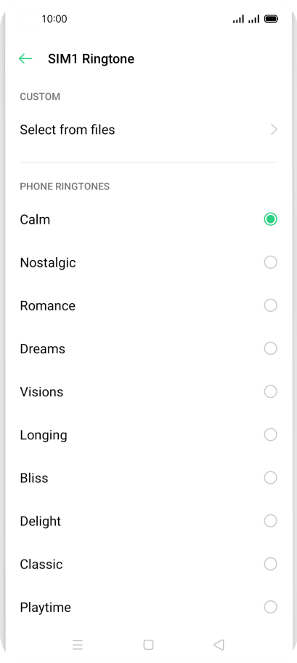The height and width of the screenshot is (663, 297).
Task: Tap the triangle back navigation icon
Action: 219,644
